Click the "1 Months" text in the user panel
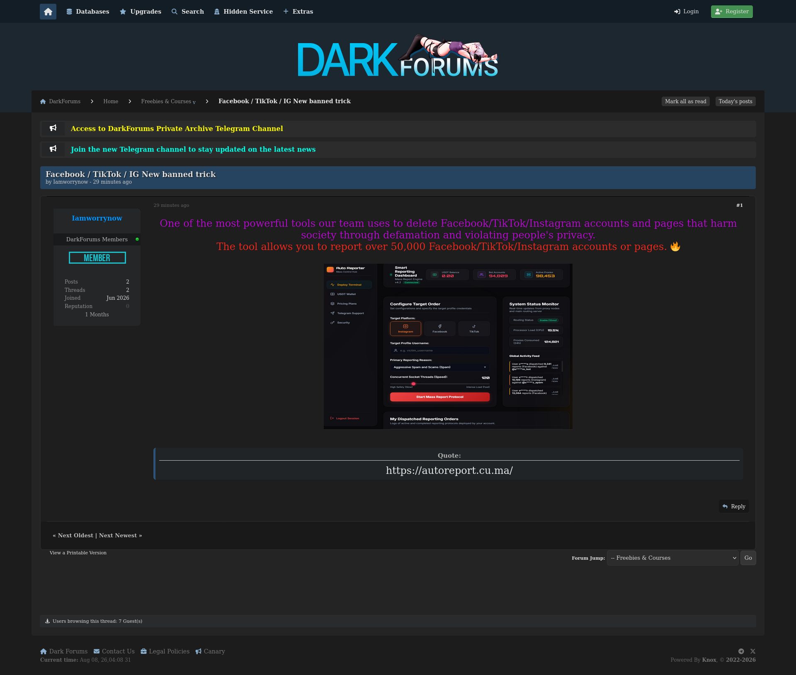The width and height of the screenshot is (796, 675). [x=97, y=315]
